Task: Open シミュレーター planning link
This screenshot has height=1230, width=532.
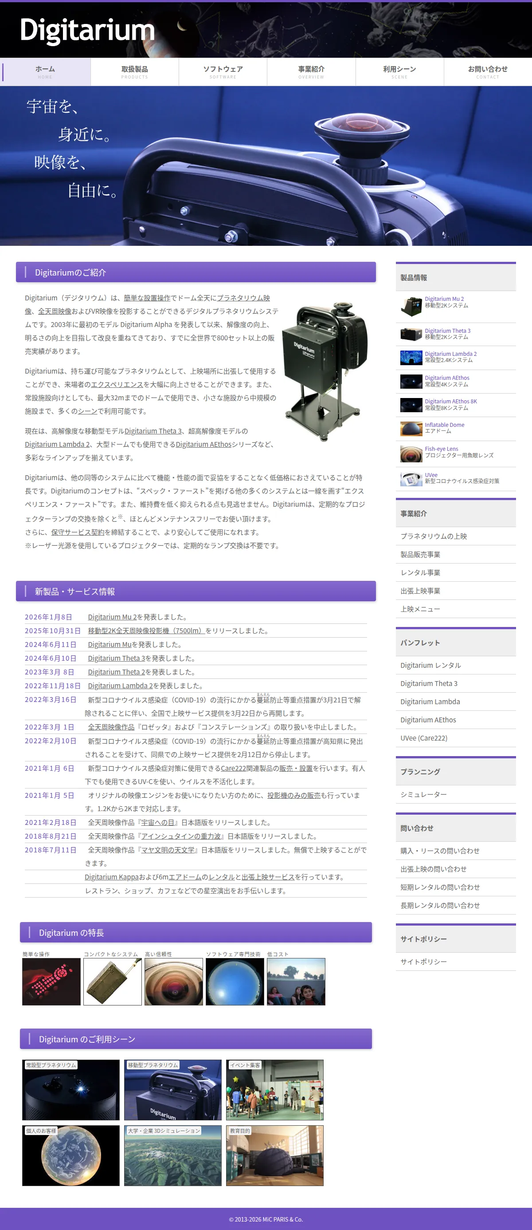Action: (x=456, y=794)
